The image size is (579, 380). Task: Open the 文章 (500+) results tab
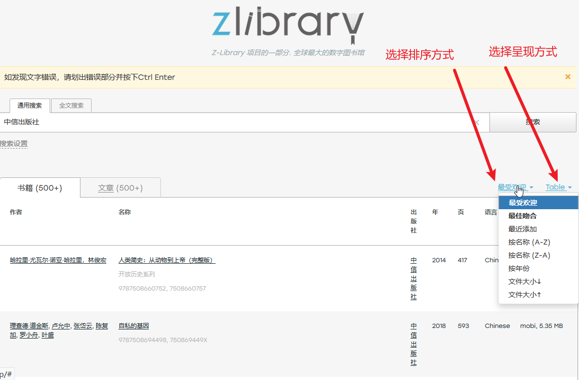point(120,188)
